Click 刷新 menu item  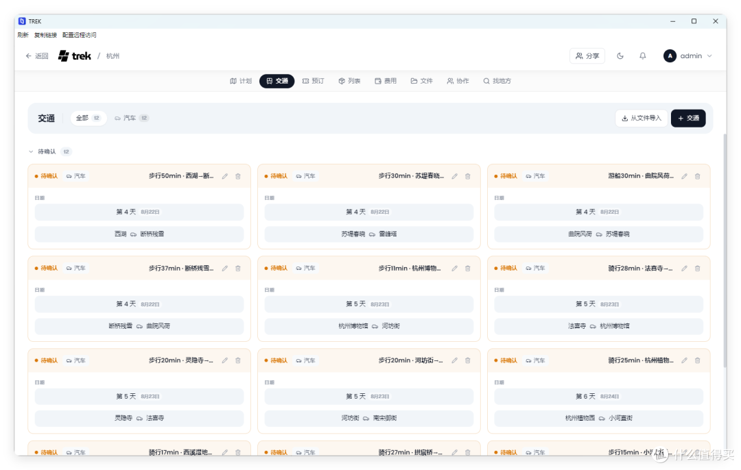pos(23,35)
